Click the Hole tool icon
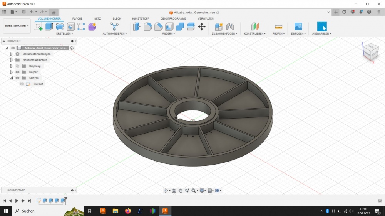The image size is (385, 216). (70, 26)
